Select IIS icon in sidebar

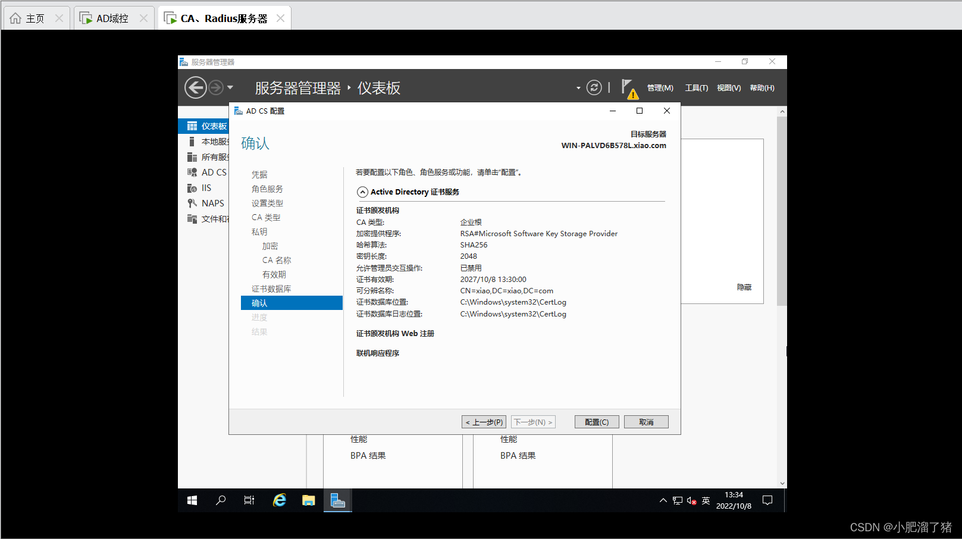click(x=192, y=188)
